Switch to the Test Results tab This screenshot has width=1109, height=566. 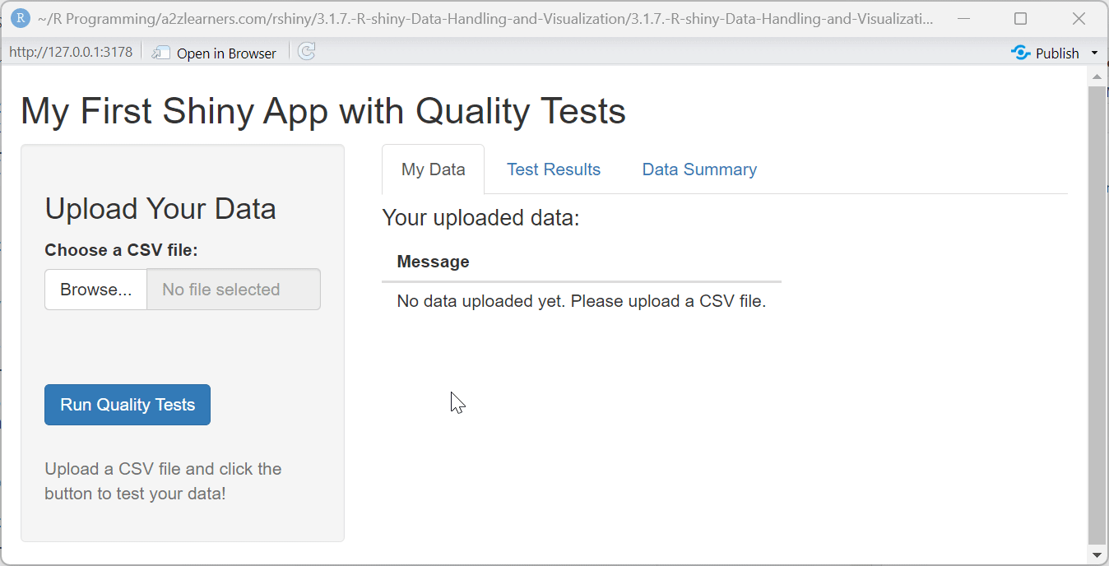(x=554, y=169)
